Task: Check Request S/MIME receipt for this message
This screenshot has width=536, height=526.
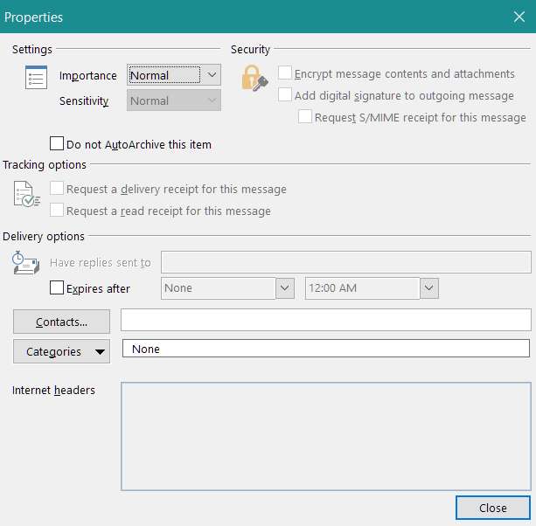Action: [305, 116]
